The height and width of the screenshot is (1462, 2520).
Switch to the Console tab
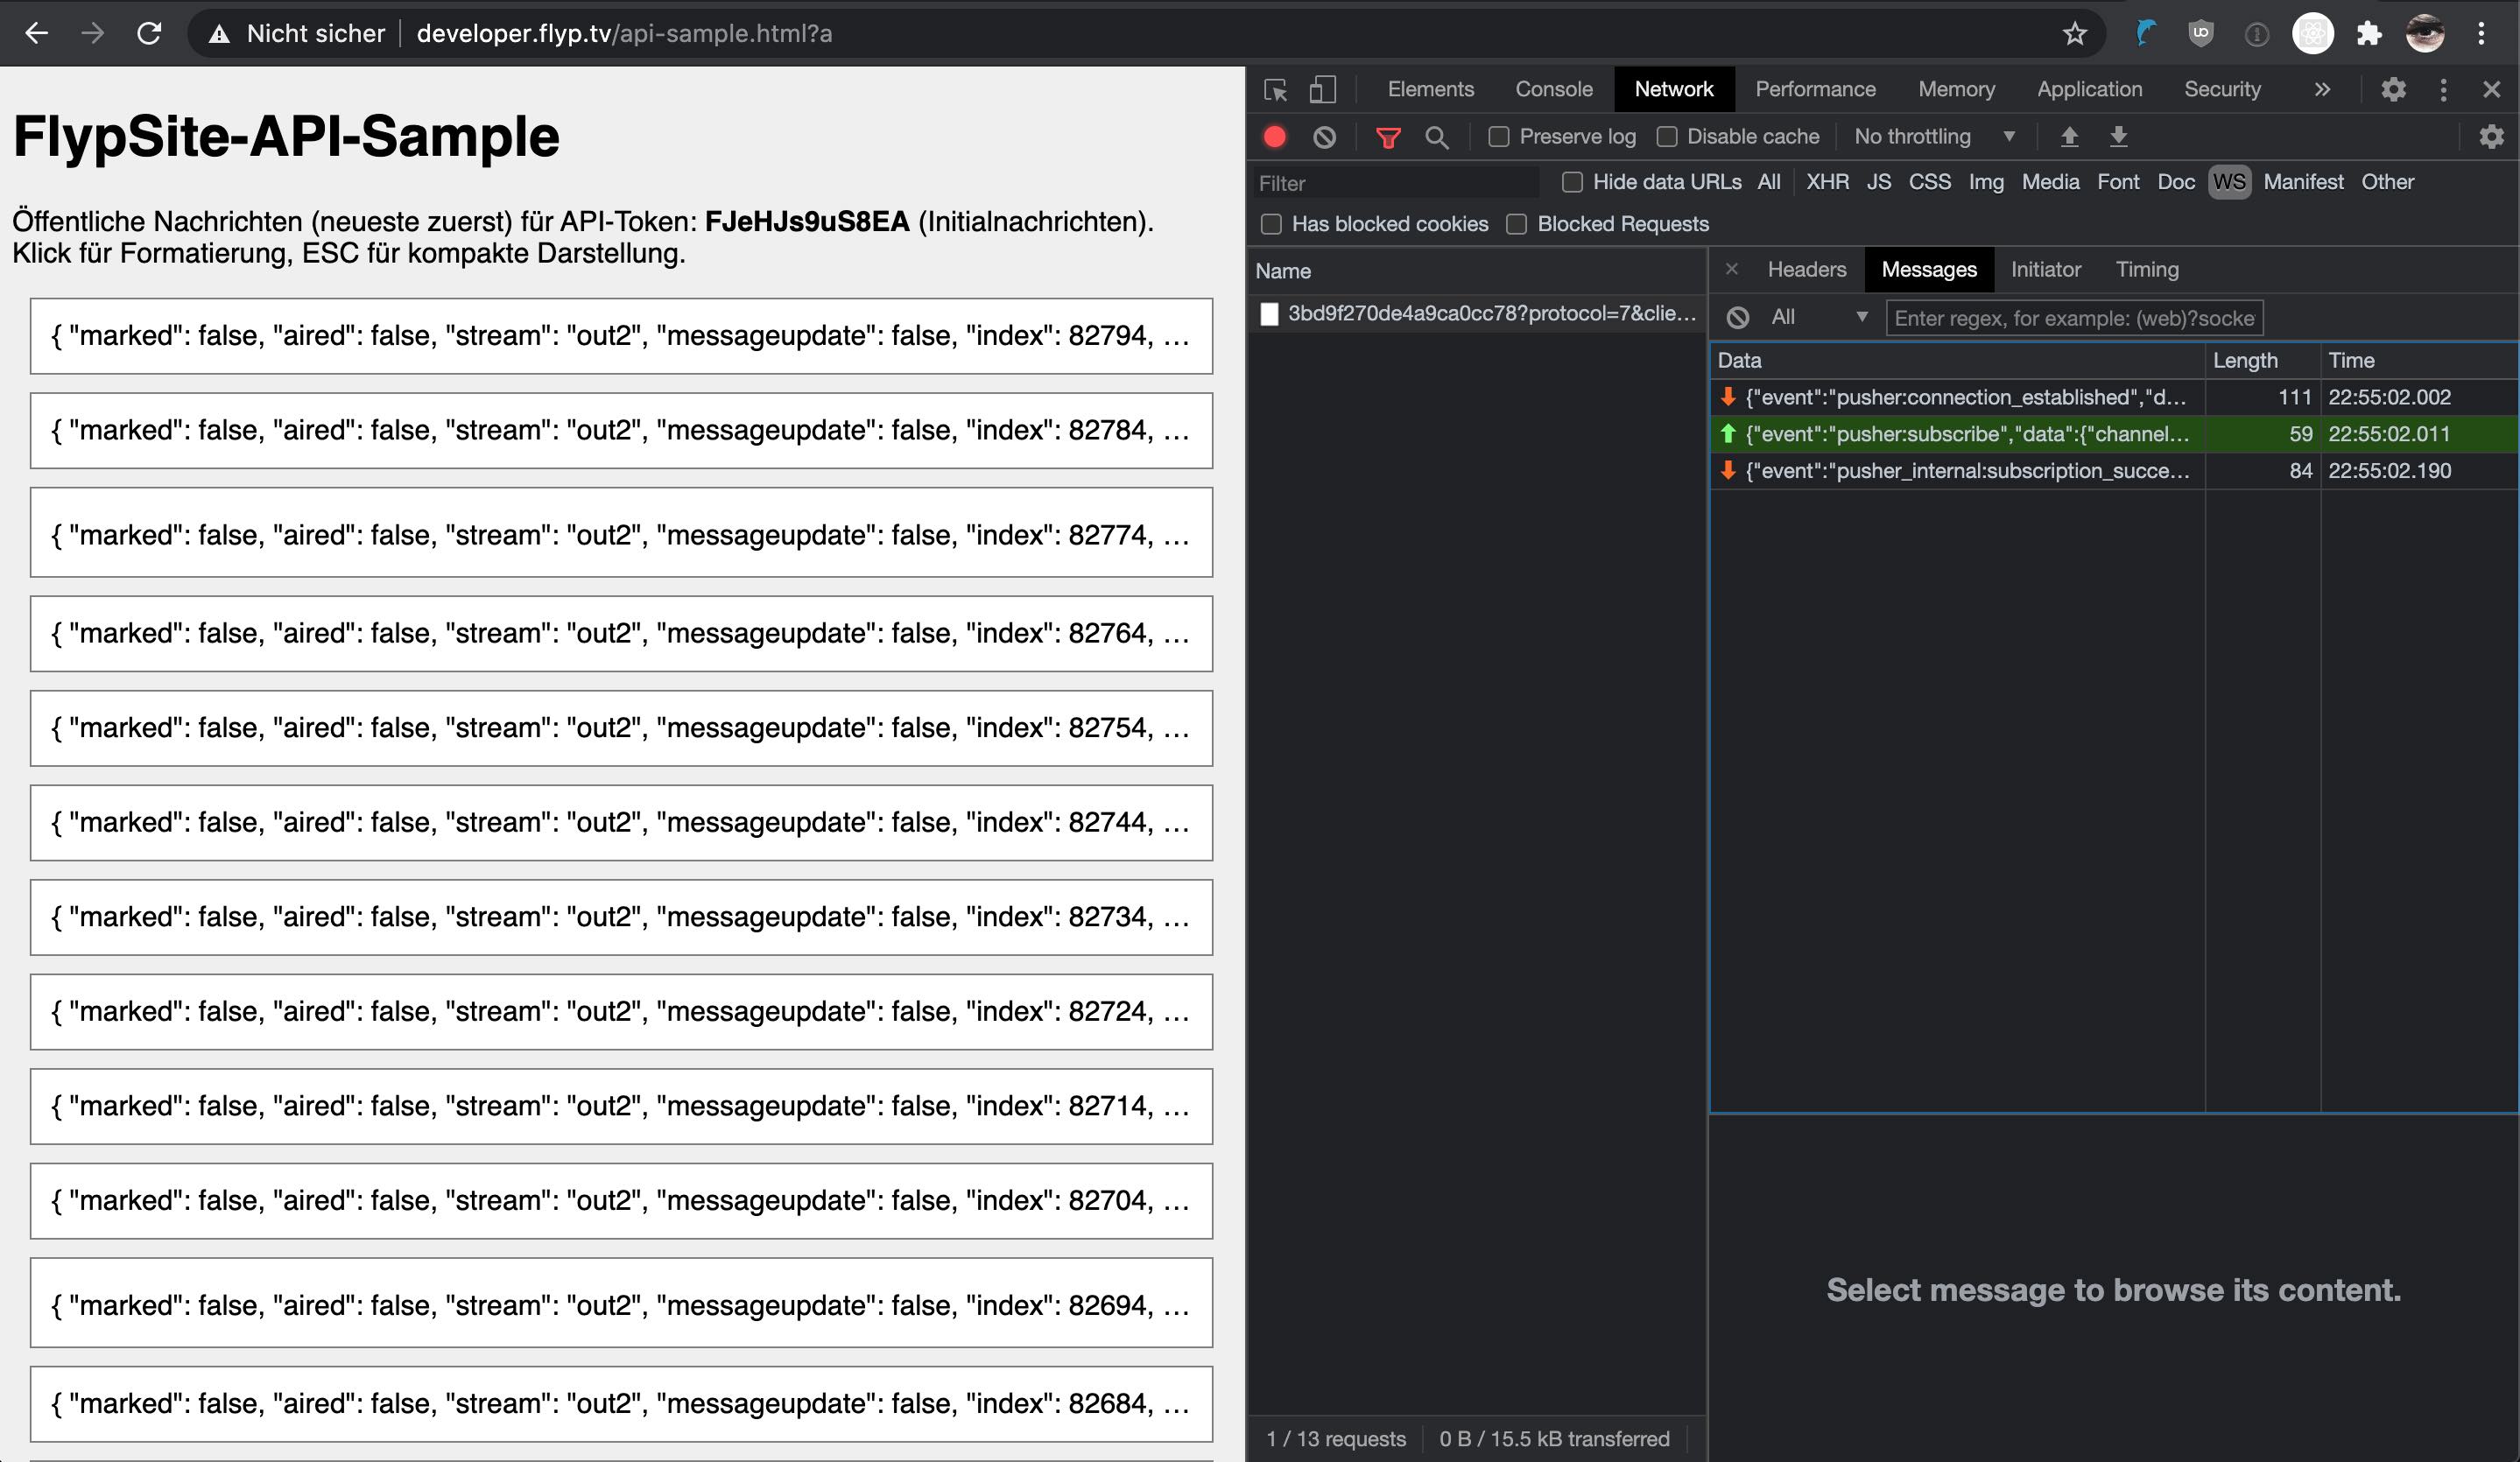[x=1553, y=90]
